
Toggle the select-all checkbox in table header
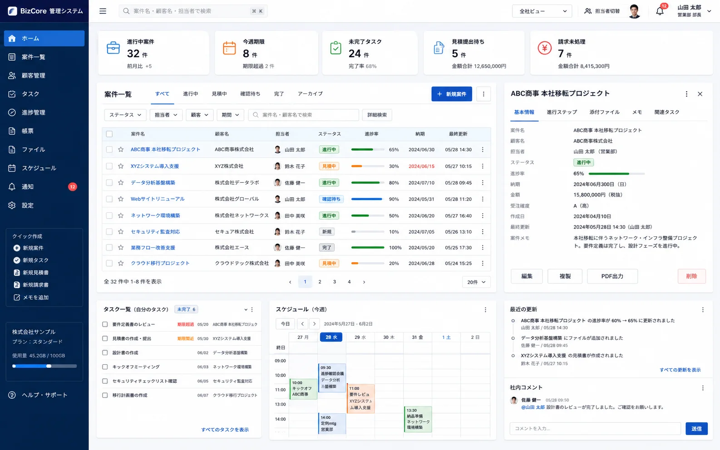point(109,134)
